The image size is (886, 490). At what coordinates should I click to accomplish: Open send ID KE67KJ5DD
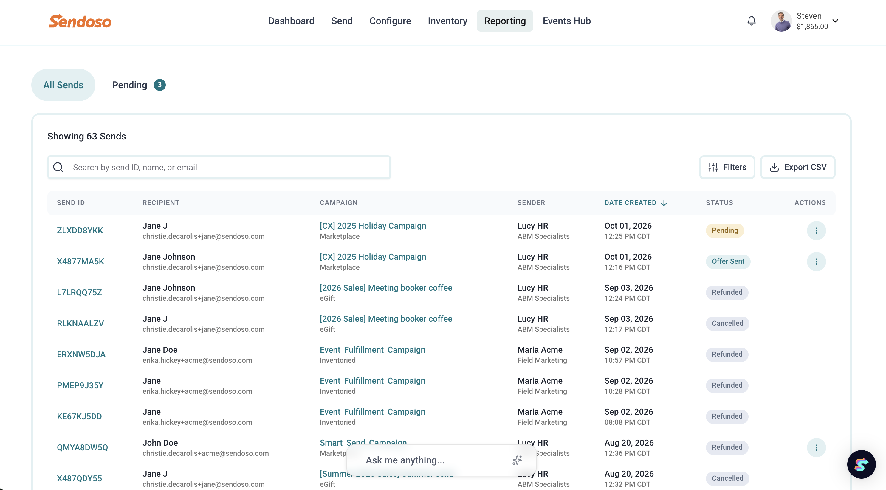pos(80,416)
